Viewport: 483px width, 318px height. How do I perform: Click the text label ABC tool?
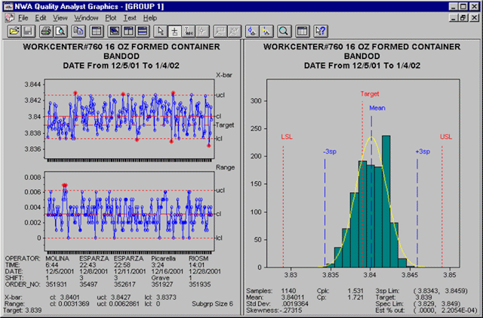coord(189,31)
